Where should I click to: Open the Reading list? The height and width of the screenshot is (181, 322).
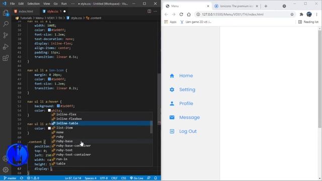tap(308, 22)
